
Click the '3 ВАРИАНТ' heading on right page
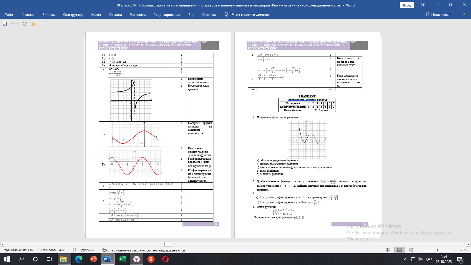(307, 96)
